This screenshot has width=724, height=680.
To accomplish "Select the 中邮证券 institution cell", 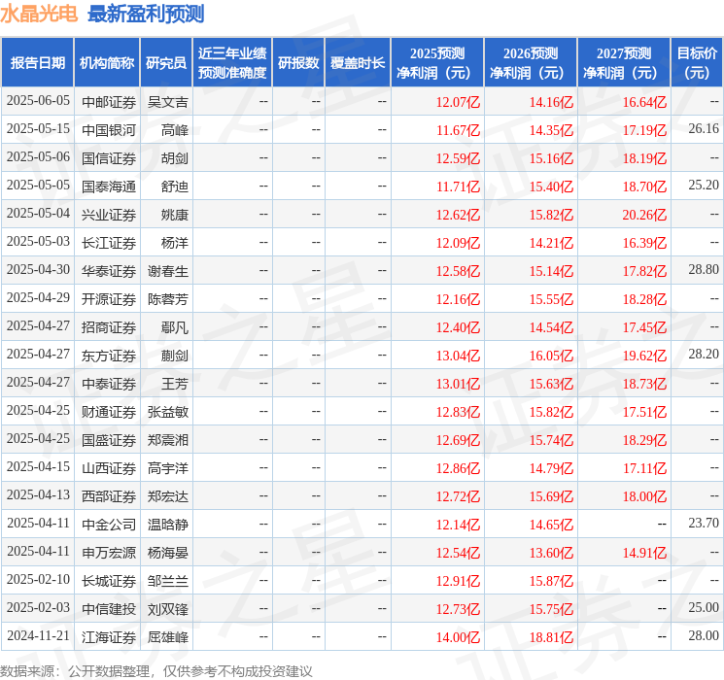I will 109,101.
